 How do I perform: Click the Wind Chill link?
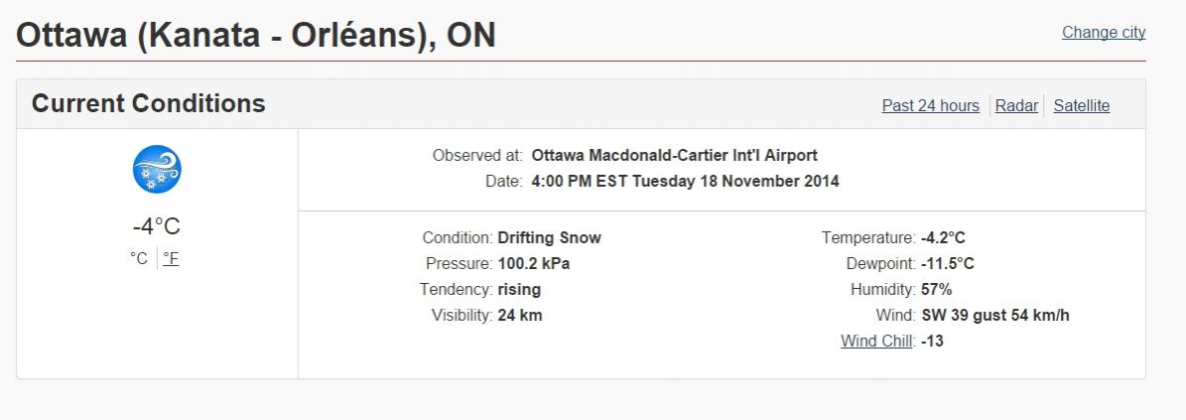click(x=877, y=342)
